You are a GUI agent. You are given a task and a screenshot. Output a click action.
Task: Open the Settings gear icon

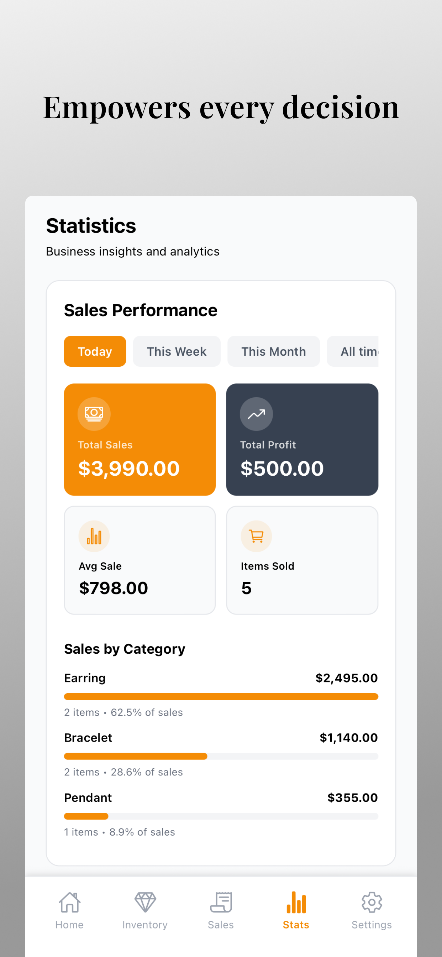pos(372,902)
